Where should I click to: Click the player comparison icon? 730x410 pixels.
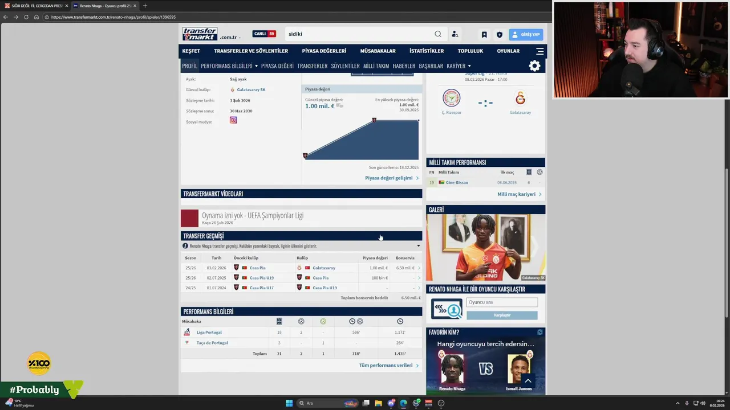[x=447, y=309]
